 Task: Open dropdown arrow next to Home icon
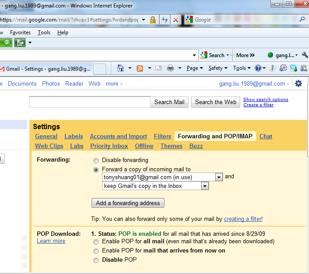pos(130,68)
